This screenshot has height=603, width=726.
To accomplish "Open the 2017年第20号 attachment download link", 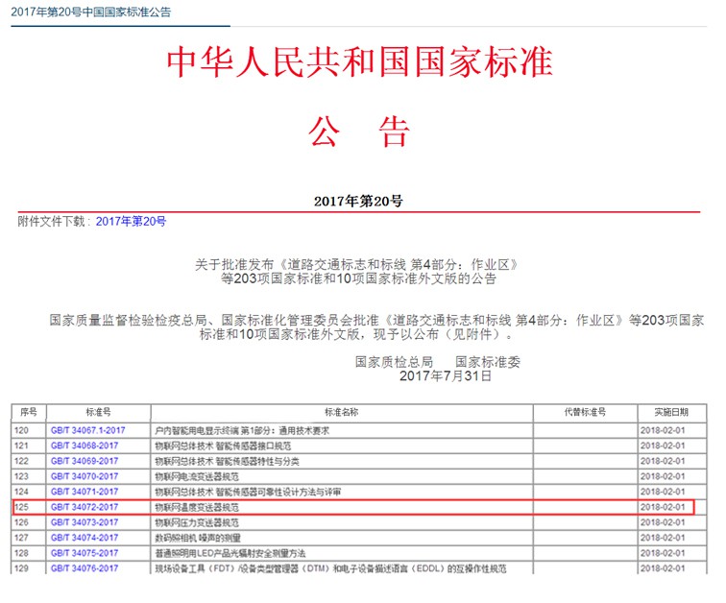I will 131,222.
